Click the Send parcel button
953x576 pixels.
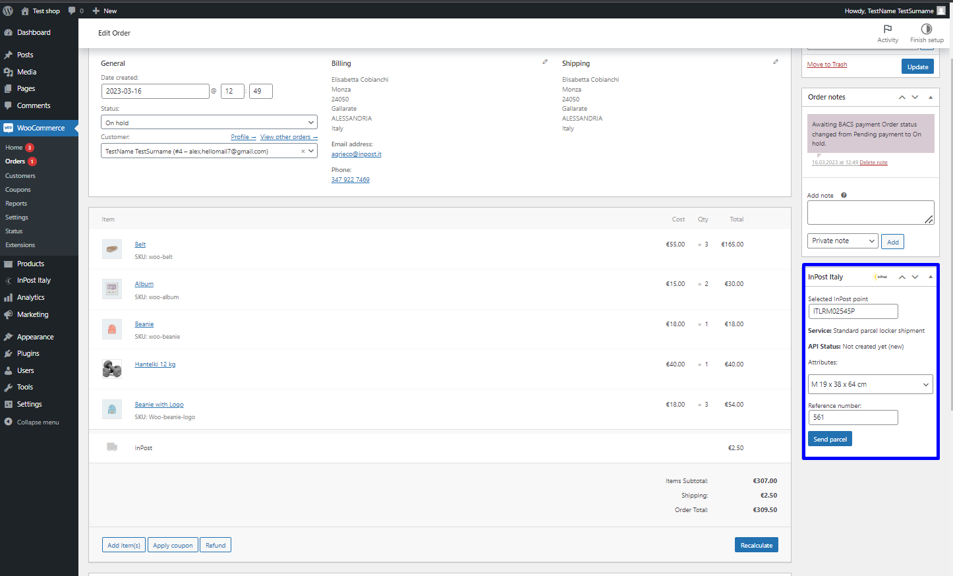point(830,439)
